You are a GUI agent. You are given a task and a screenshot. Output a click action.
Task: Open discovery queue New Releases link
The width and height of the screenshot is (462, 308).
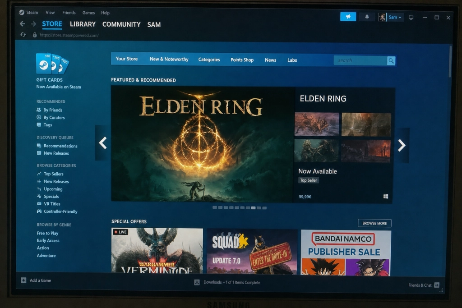[56, 153]
